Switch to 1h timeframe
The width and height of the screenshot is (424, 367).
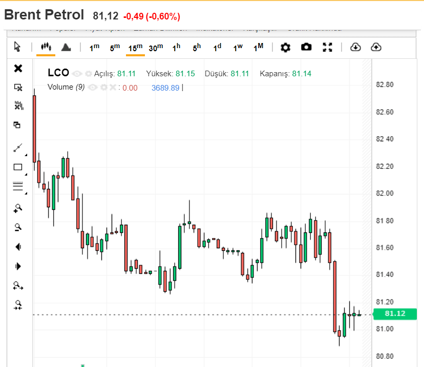176,47
